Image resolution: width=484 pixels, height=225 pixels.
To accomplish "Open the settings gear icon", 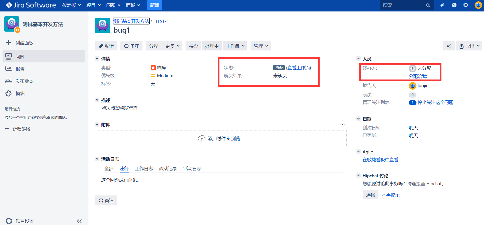I will [465, 5].
